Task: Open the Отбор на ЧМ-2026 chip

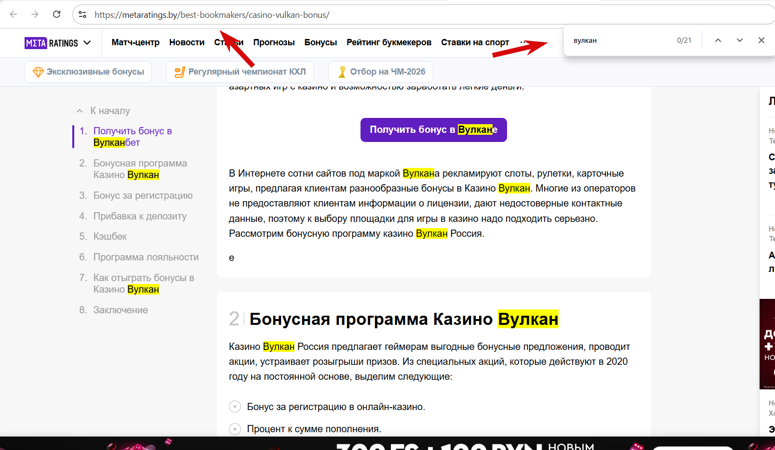Action: coord(381,72)
